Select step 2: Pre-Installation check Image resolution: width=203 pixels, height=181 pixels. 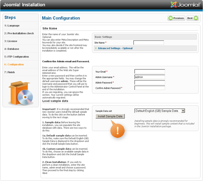tap(19, 33)
